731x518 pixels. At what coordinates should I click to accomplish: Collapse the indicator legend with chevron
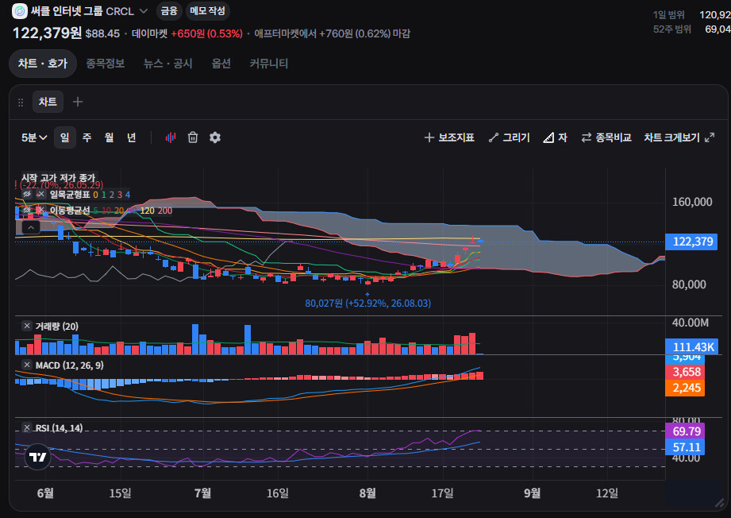click(x=31, y=228)
